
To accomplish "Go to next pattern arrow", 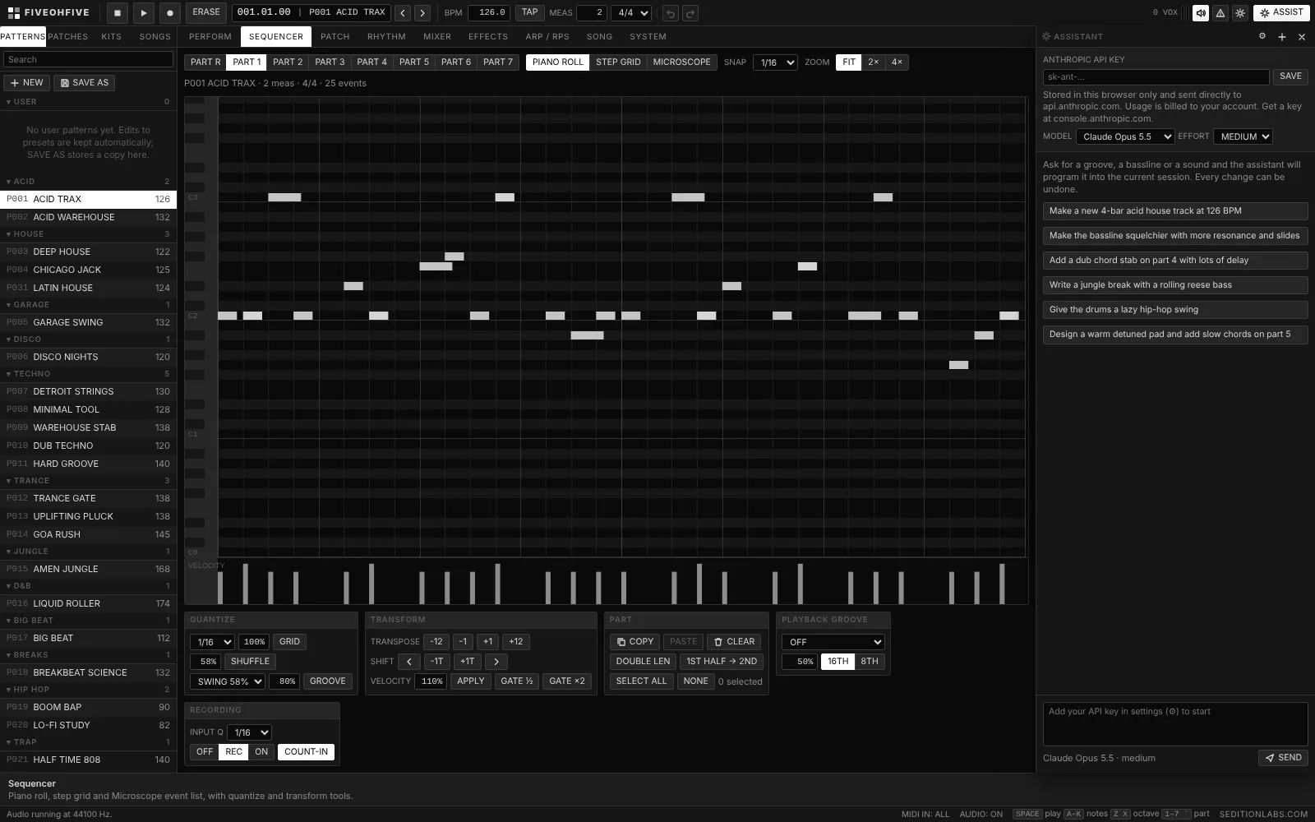I will [x=422, y=12].
